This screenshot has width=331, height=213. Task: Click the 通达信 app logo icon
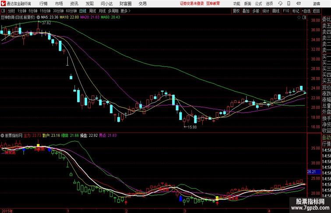3,3
